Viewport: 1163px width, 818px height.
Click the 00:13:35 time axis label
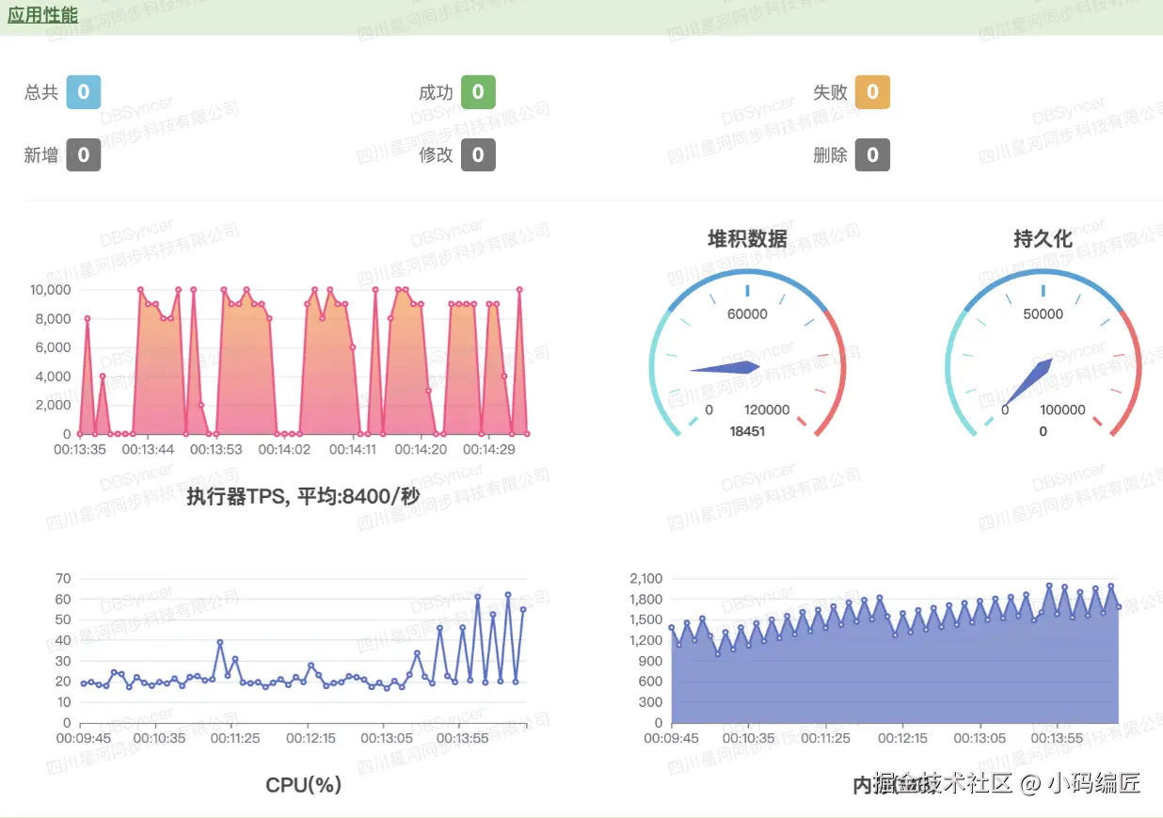pos(80,450)
